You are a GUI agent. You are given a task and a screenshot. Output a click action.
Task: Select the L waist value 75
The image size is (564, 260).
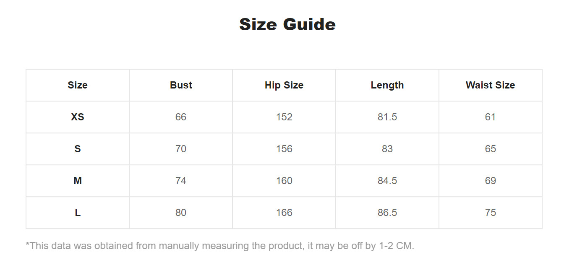491,213
